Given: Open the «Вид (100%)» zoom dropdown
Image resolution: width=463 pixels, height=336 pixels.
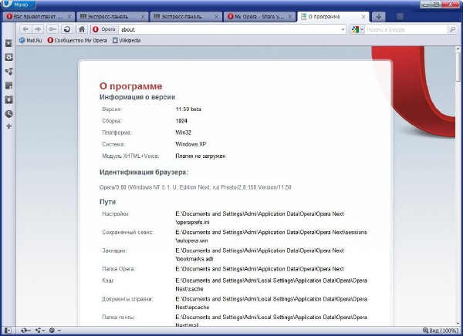Looking at the screenshot, I should (x=438, y=330).
